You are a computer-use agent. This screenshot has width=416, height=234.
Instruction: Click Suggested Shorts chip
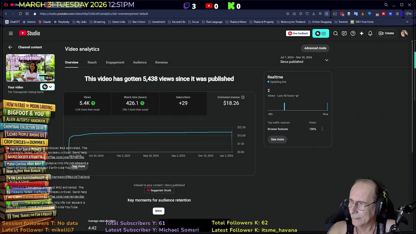pyautogui.click(x=159, y=190)
